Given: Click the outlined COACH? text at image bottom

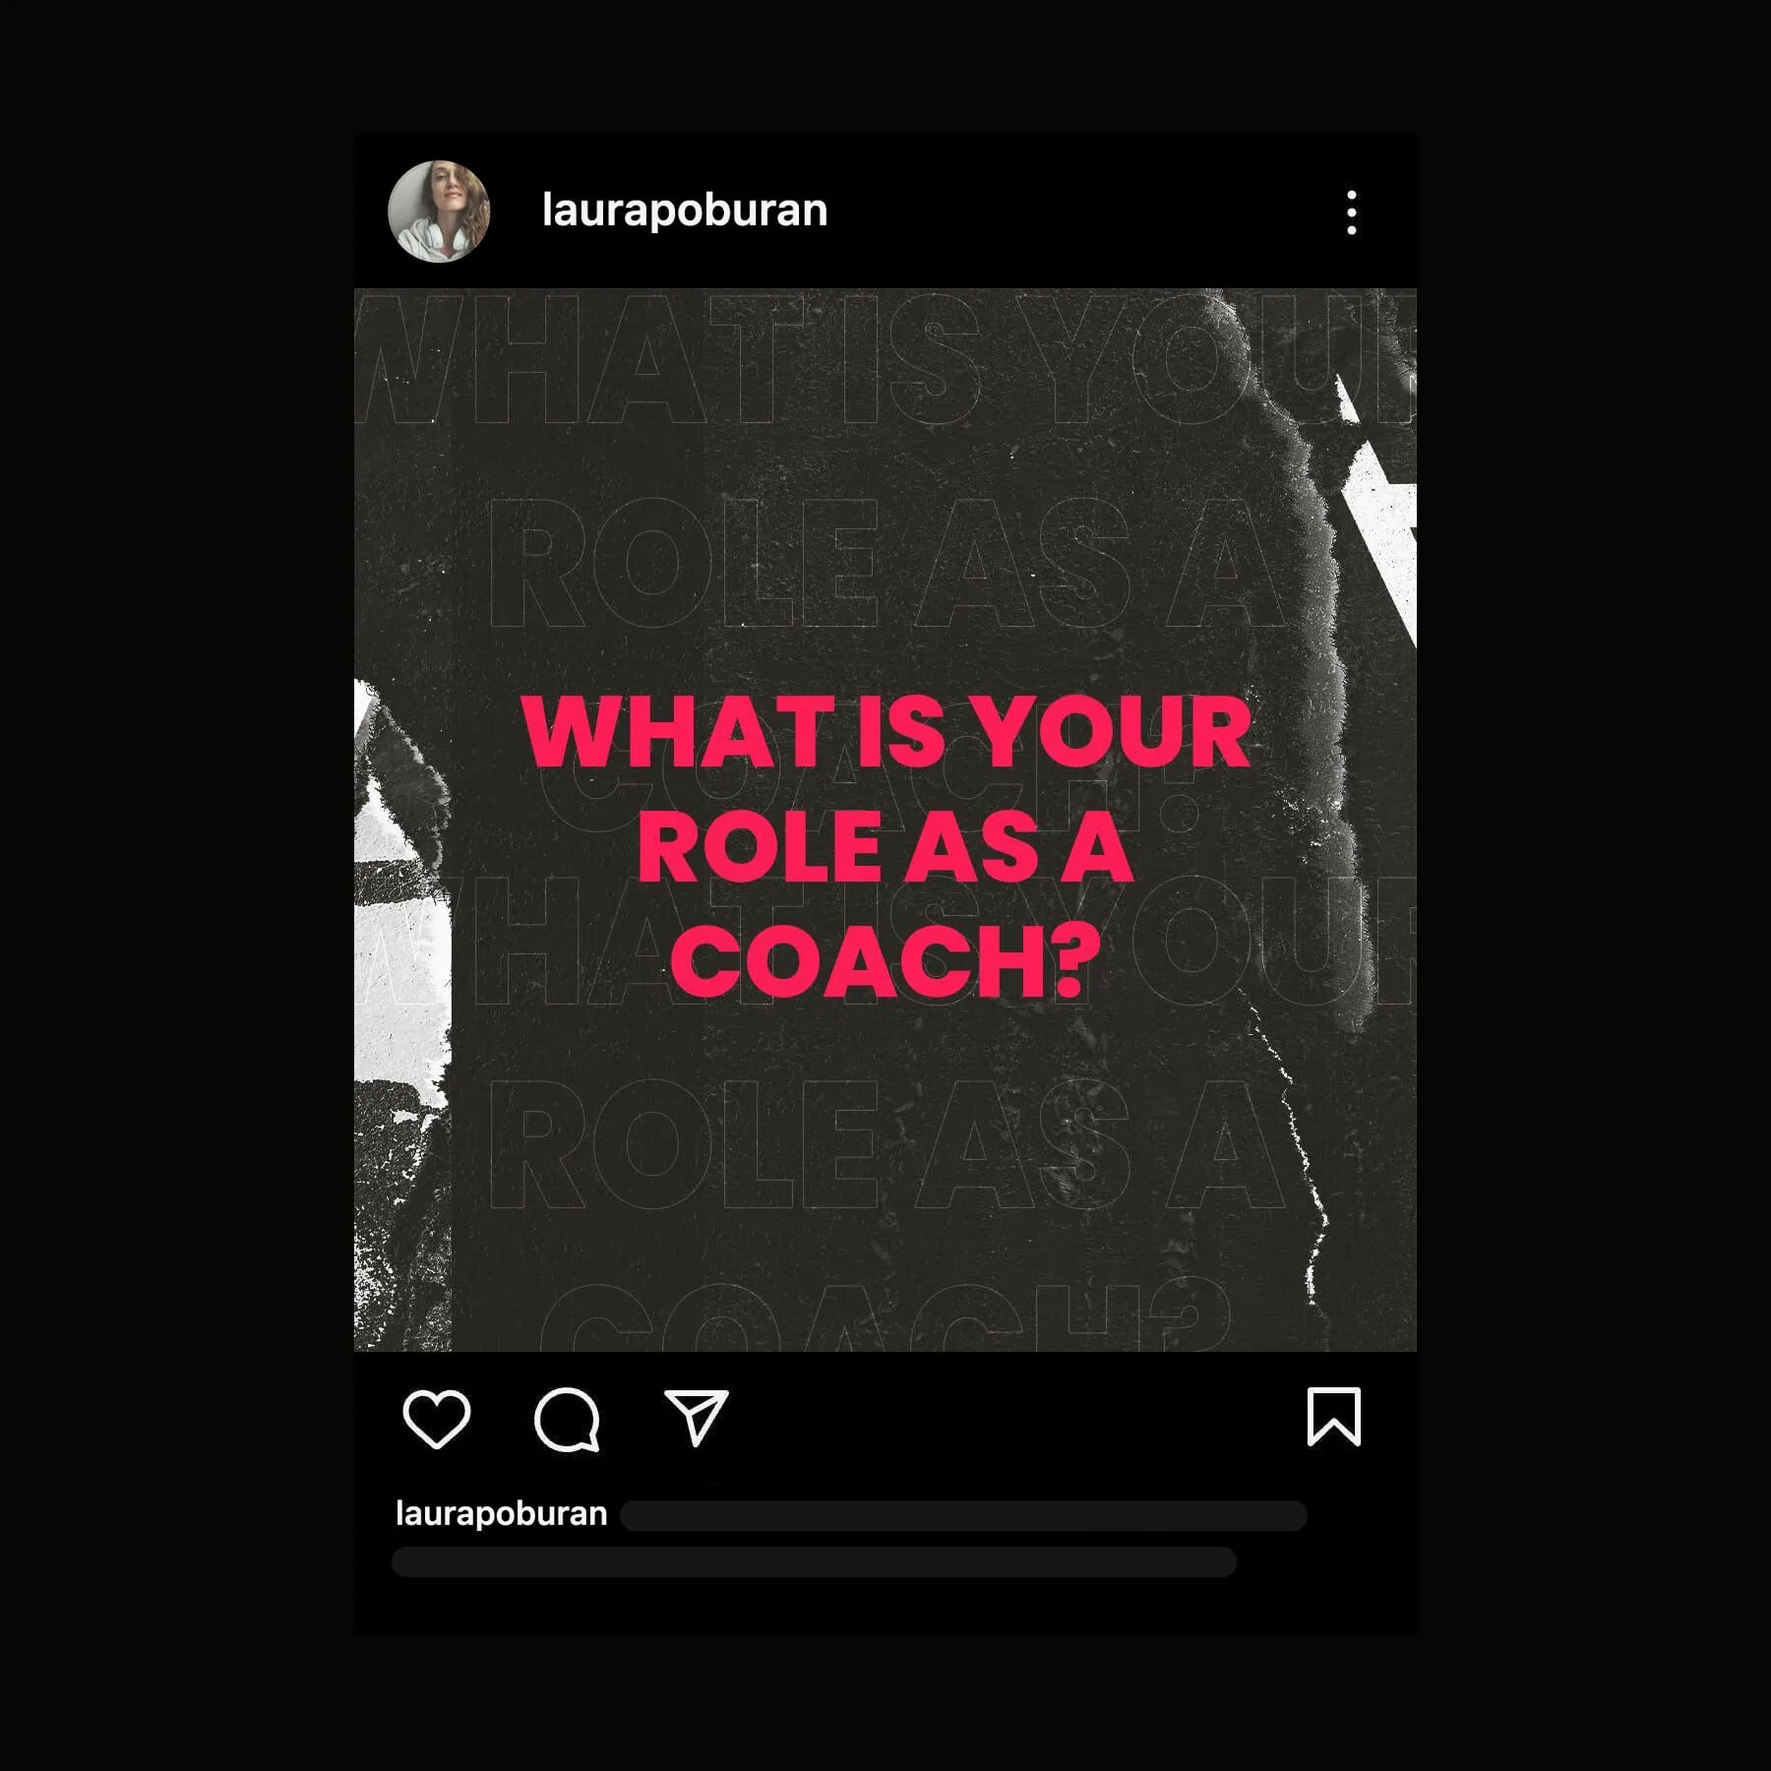Looking at the screenshot, I should [885, 1314].
